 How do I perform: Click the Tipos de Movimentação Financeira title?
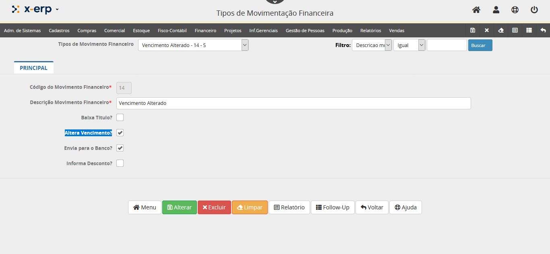(275, 13)
